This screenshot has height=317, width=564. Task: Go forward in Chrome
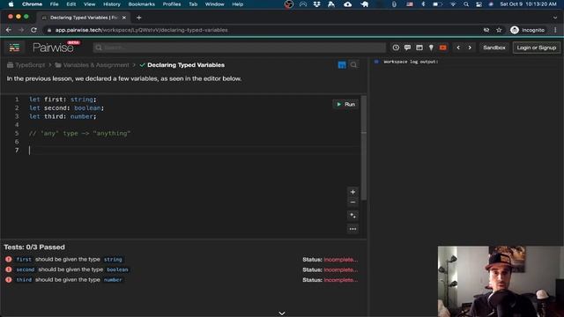(x=21, y=30)
